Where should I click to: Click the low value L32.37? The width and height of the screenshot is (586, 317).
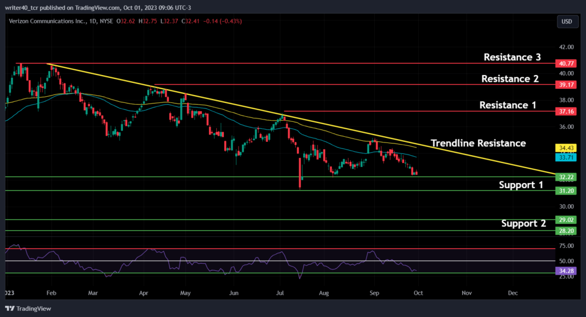point(169,21)
